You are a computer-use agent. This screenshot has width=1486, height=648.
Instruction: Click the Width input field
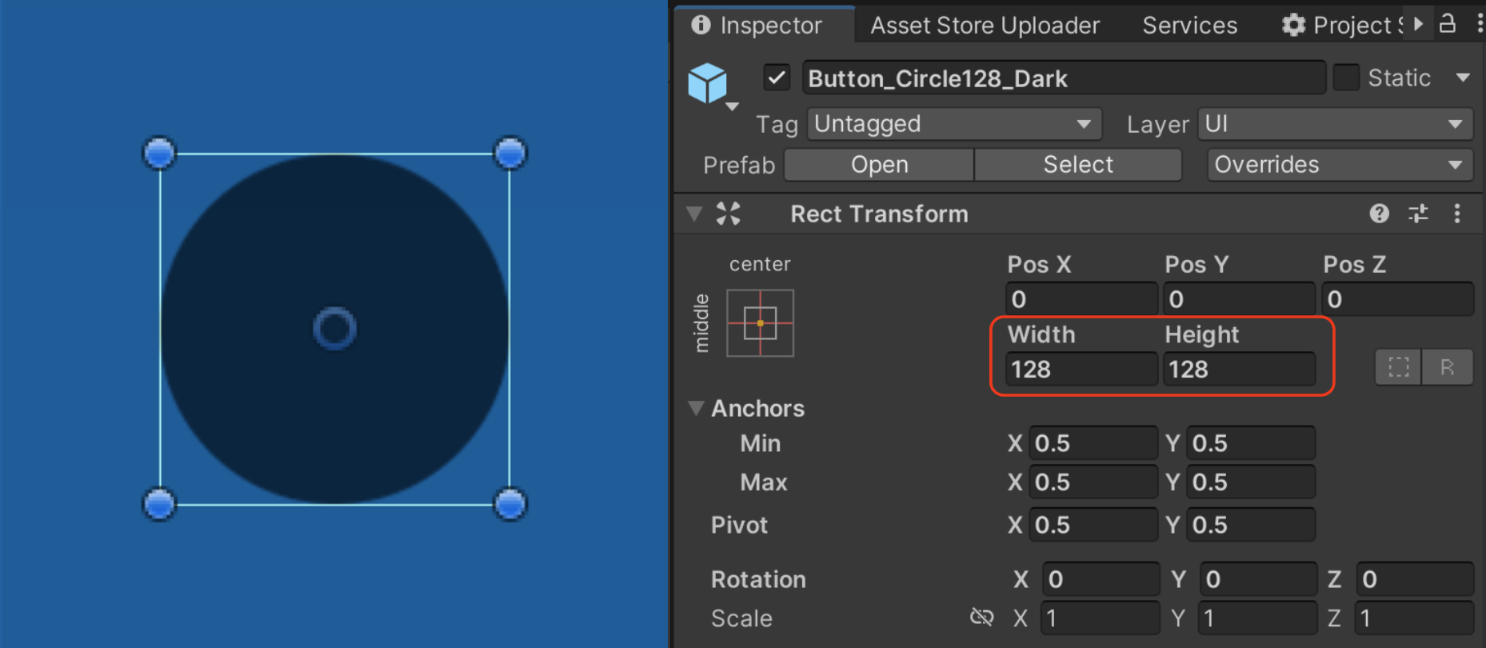tap(1081, 370)
